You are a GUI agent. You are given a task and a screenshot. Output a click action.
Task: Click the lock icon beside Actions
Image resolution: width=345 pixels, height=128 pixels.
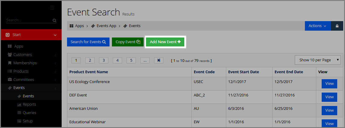(337, 26)
